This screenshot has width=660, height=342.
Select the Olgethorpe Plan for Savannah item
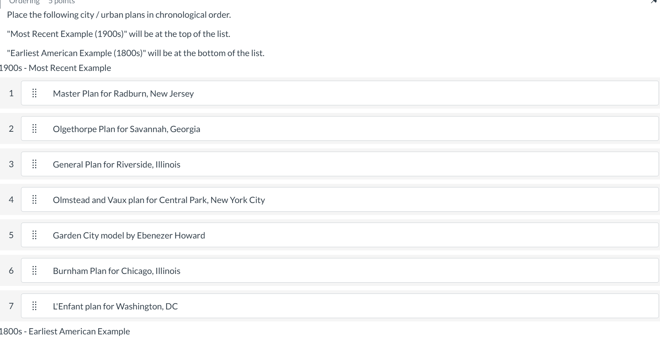(254, 128)
